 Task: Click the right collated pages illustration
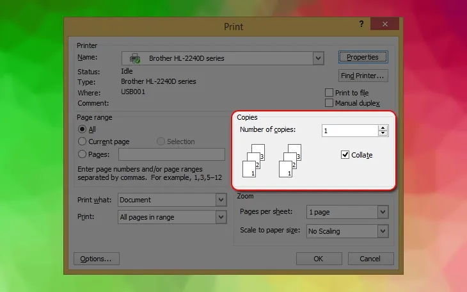[x=290, y=161]
